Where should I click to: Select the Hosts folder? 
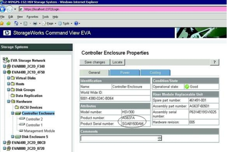pos(20,84)
